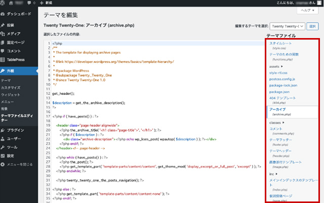Open package-lock.json file
This screenshot has width=324, height=203.
tap(283, 85)
